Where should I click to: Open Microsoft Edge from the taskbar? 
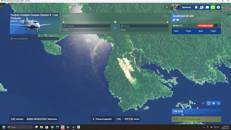click(57, 127)
